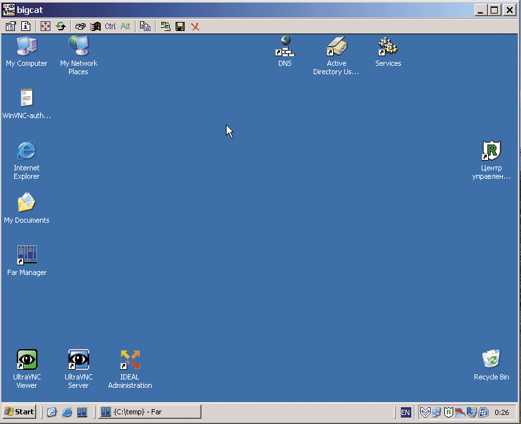
Task: Click the green refresh screen toolbar icon
Action: point(61,26)
